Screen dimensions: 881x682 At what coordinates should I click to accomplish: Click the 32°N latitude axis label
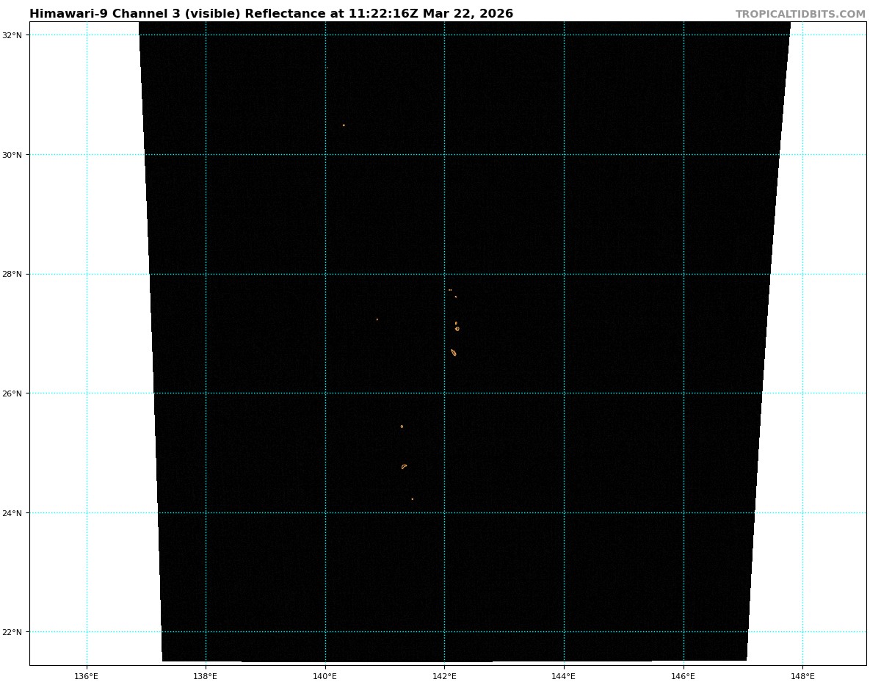15,35
